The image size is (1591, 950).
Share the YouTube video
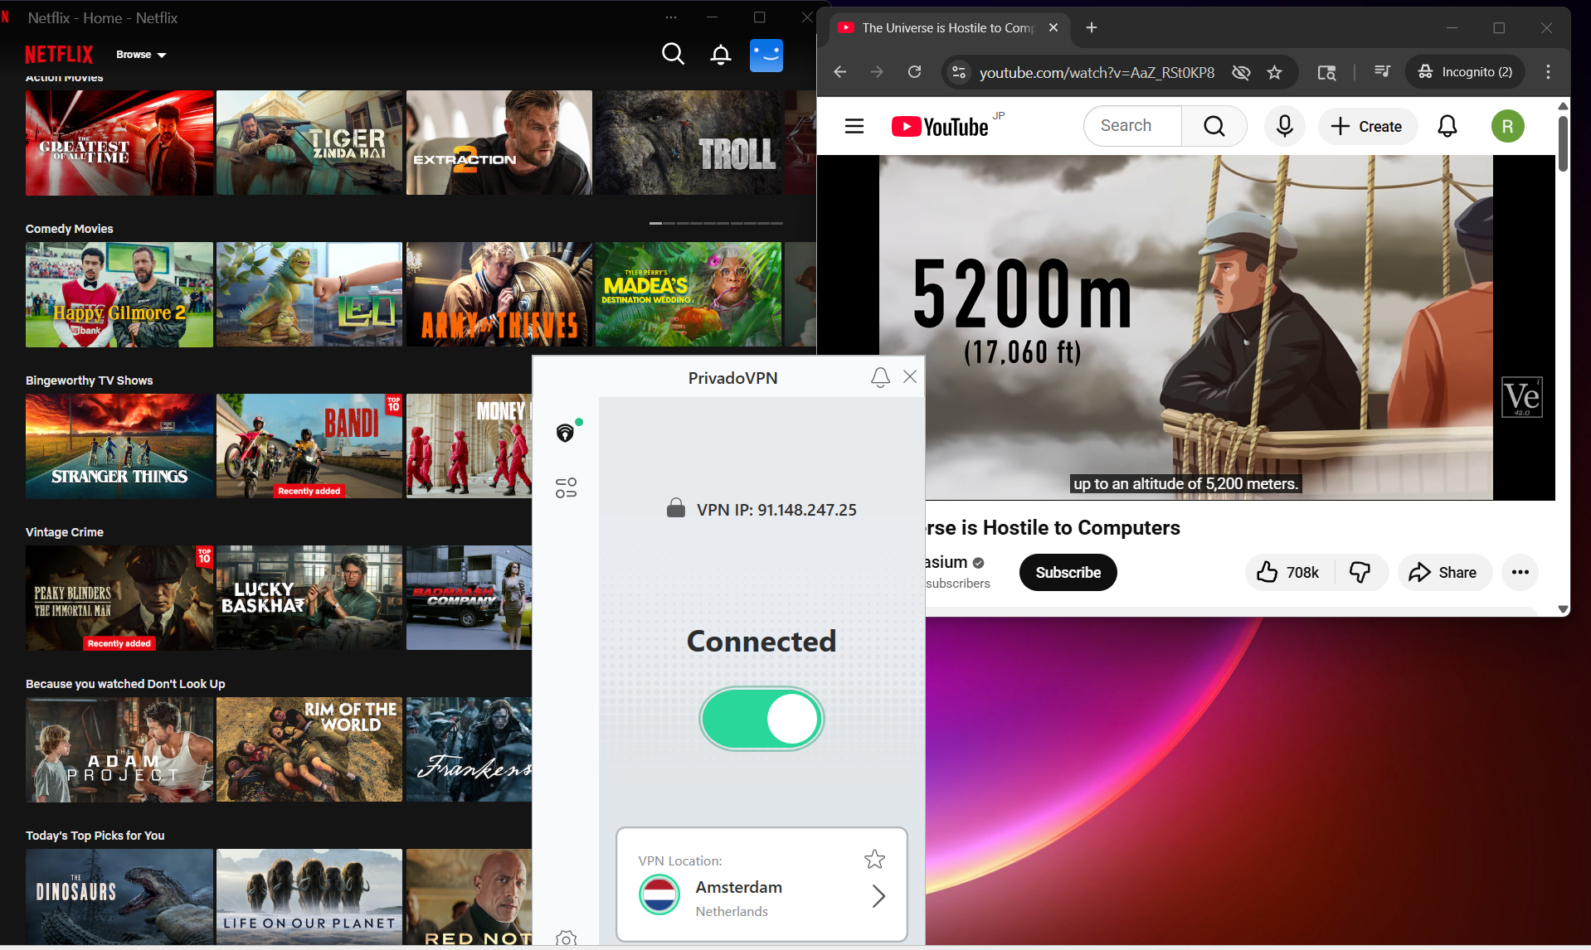(1443, 573)
